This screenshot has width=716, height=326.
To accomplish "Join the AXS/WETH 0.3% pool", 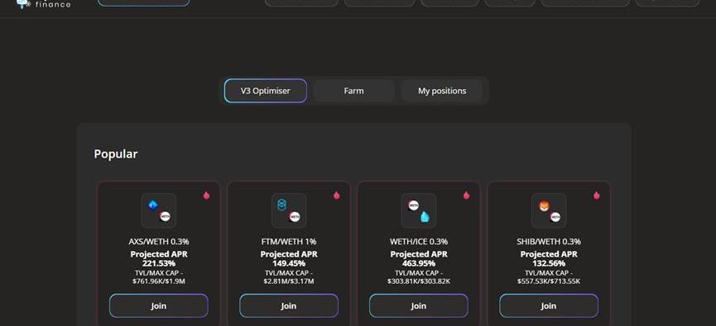I will 159,305.
